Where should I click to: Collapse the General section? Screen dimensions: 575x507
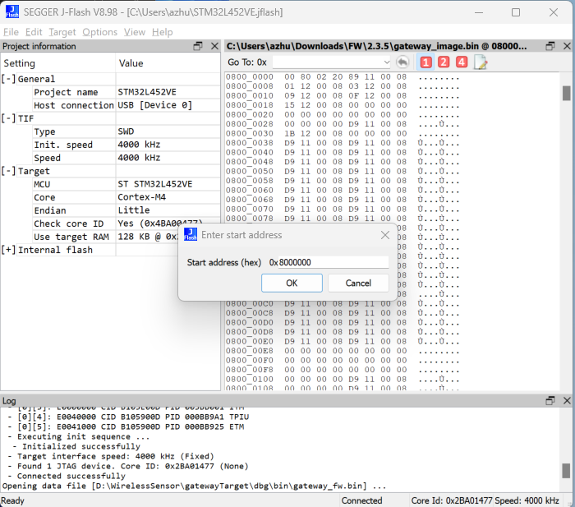click(x=8, y=79)
